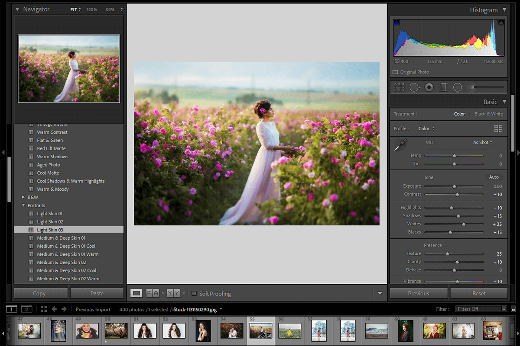Image resolution: width=520 pixels, height=346 pixels.
Task: Toggle the filter lock switch beside Filters Off
Action: click(513, 309)
